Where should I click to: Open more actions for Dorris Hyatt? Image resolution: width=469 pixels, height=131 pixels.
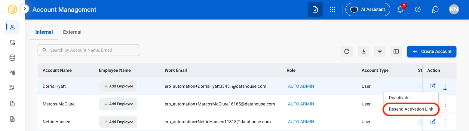(445, 87)
